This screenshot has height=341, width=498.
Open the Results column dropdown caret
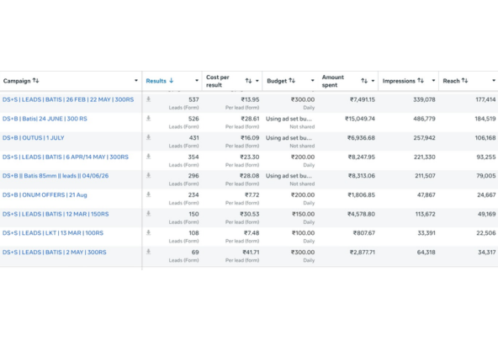[197, 81]
